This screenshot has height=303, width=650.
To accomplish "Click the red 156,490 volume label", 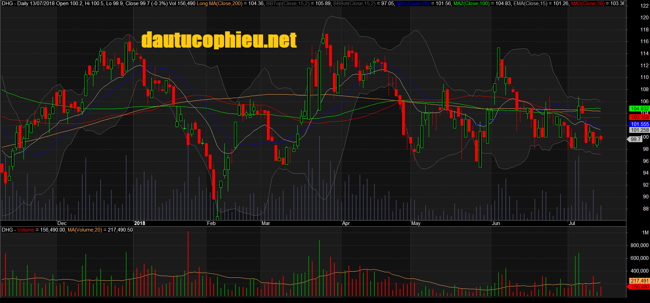I will pos(639,287).
